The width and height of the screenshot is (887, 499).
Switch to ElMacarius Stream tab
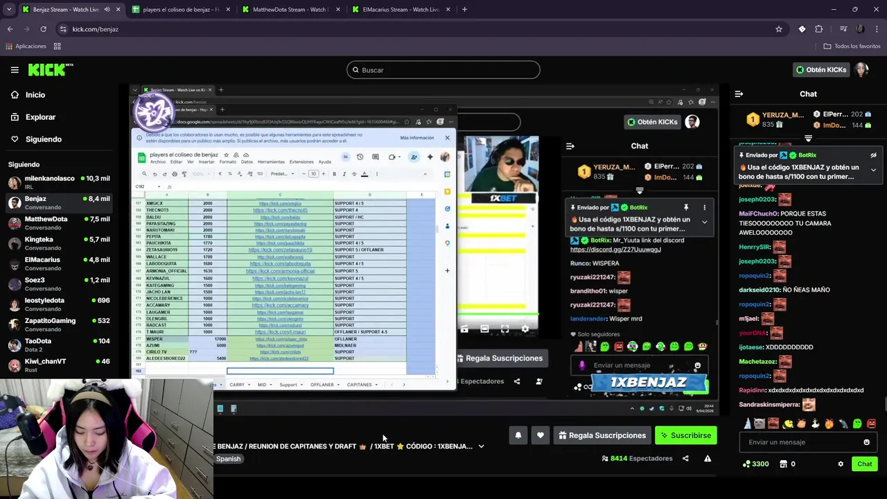[400, 10]
